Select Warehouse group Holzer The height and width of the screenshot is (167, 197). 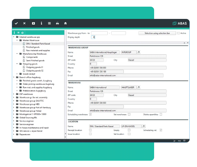[30, 111]
